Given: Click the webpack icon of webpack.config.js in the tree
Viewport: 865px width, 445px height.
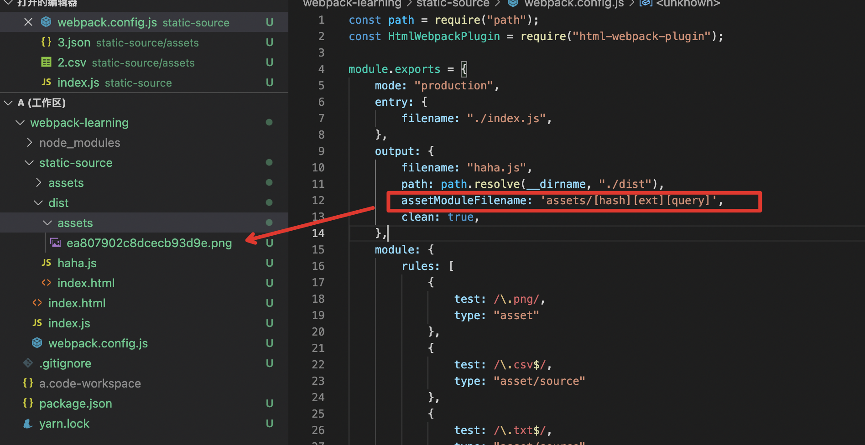Looking at the screenshot, I should (x=37, y=343).
